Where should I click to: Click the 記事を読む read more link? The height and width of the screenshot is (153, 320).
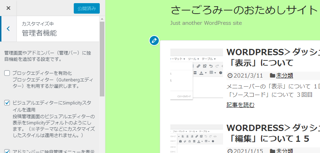[x=240, y=105]
